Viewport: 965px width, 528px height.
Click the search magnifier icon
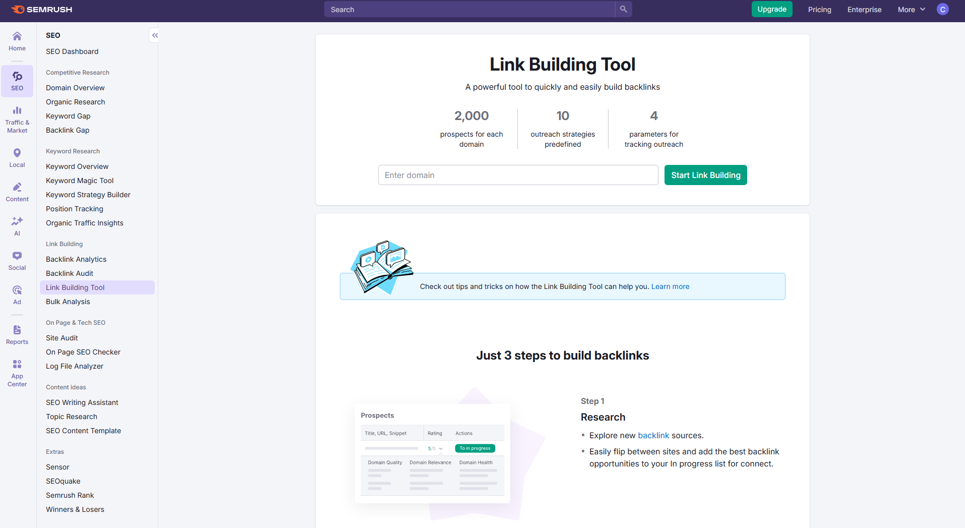click(x=624, y=9)
